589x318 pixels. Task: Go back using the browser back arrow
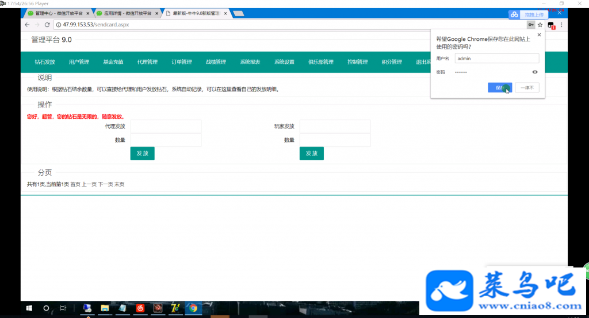(27, 25)
